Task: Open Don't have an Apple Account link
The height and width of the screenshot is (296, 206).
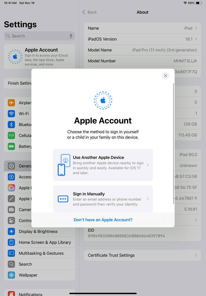Action: pos(103,220)
